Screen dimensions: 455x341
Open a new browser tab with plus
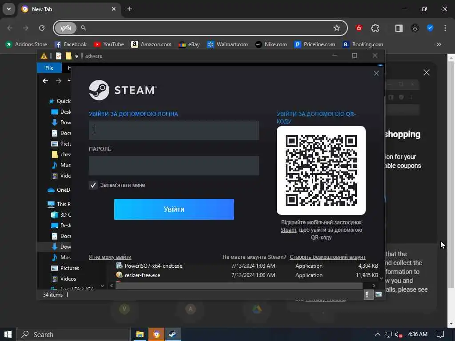[x=130, y=9]
